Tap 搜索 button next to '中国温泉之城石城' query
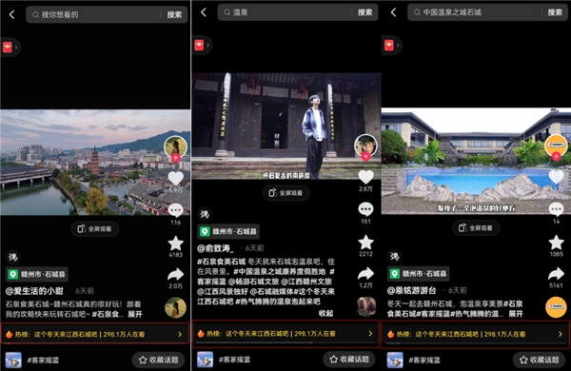571x371 pixels. 555,12
